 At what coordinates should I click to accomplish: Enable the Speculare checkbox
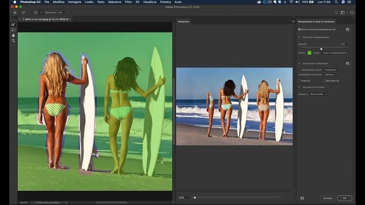coord(324,81)
